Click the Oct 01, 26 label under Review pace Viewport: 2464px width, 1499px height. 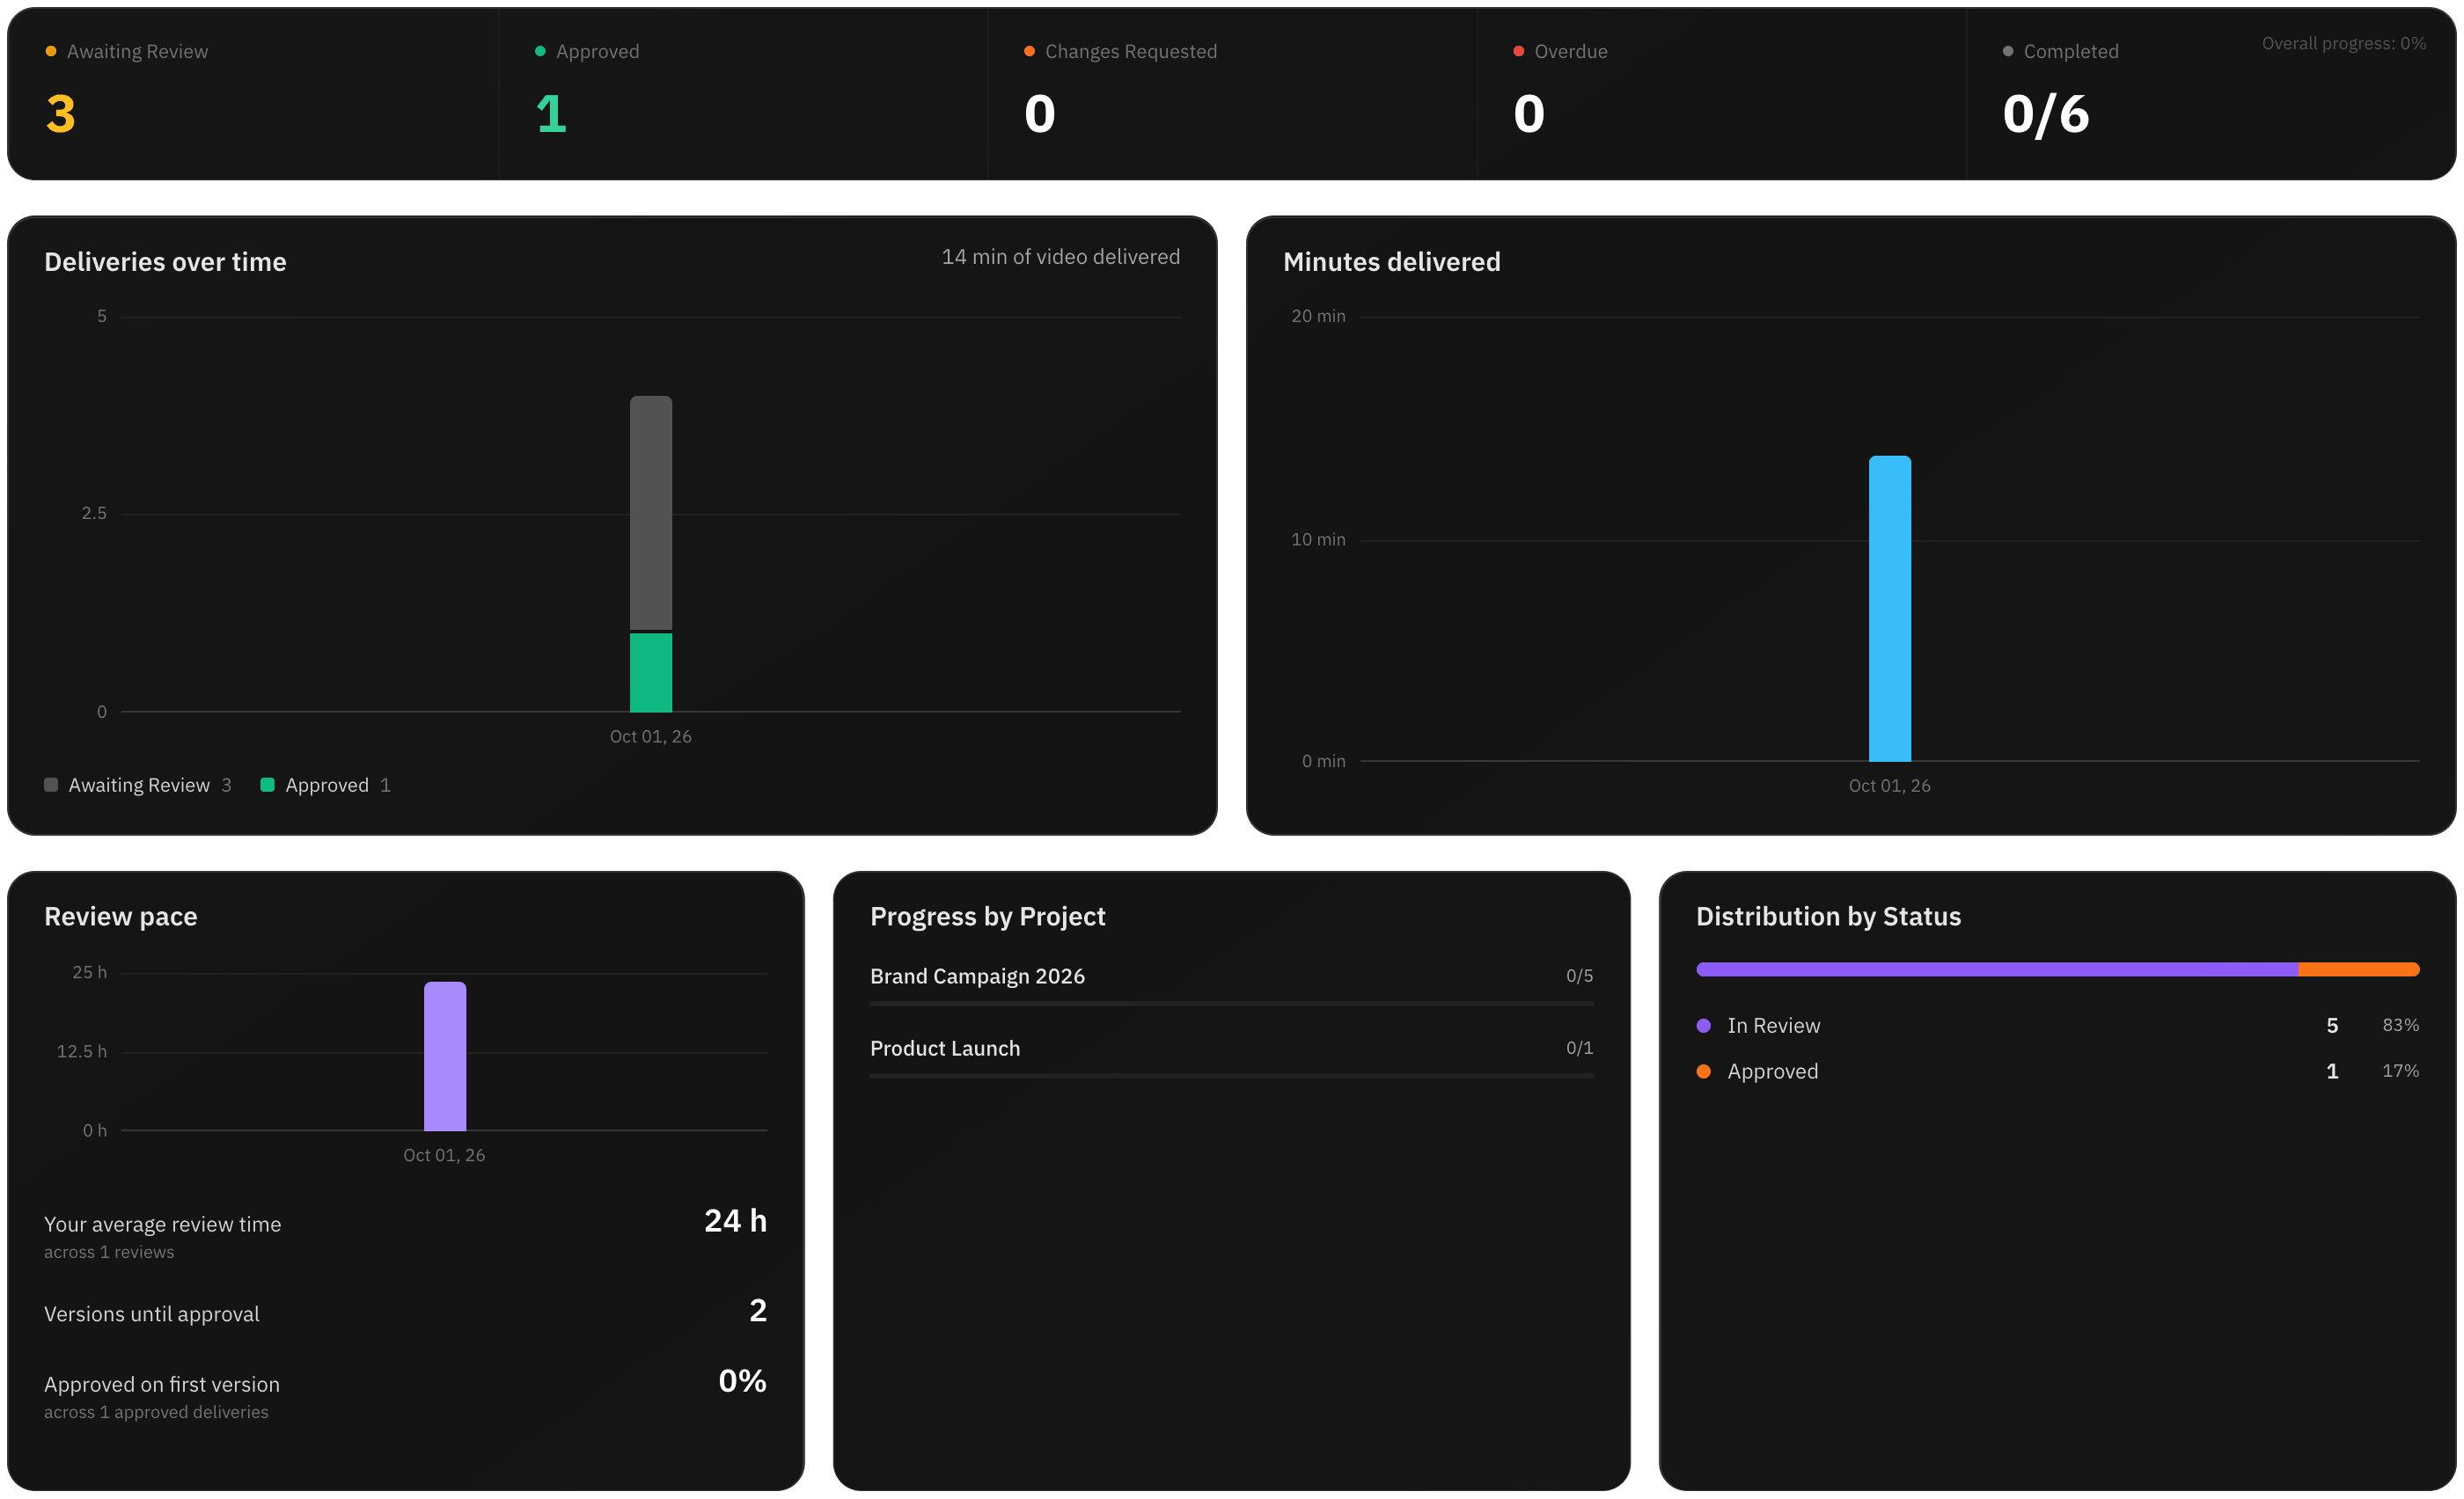coord(444,1155)
